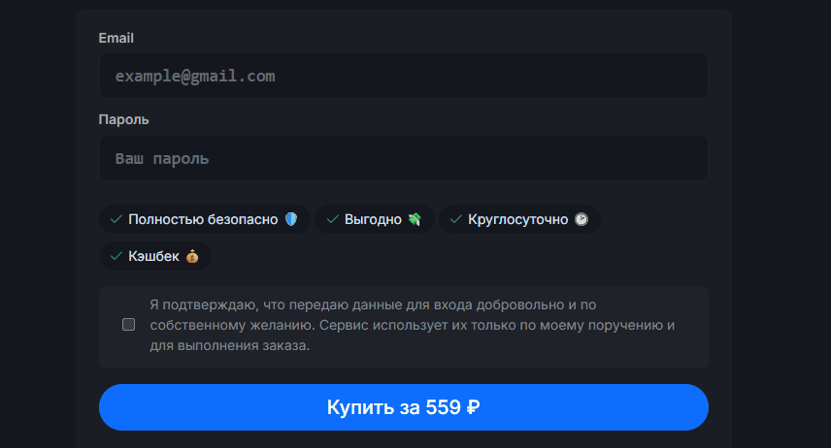The image size is (831, 448).
Task: Click the ruble sign on the buy button
Action: coord(473,407)
